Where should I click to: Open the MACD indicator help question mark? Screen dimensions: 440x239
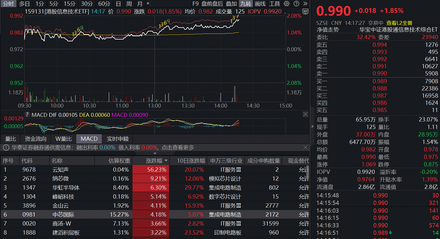click(x=27, y=115)
